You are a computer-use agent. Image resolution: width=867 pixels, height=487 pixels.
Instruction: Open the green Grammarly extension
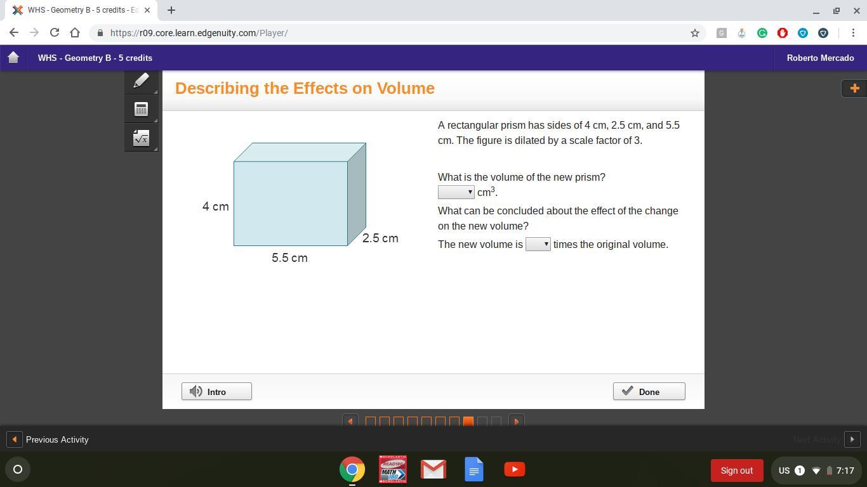tap(762, 33)
